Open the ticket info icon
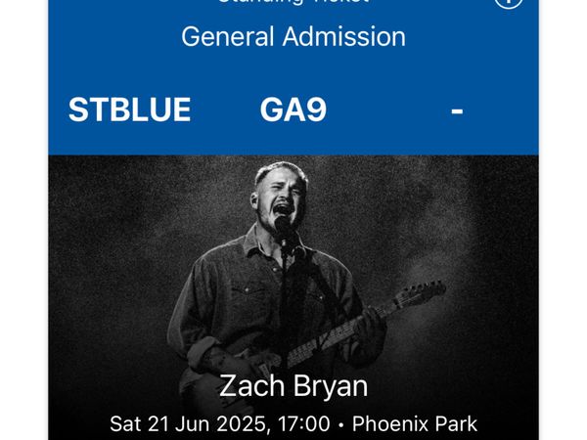Viewport: 587px width, 440px height. click(x=509, y=3)
